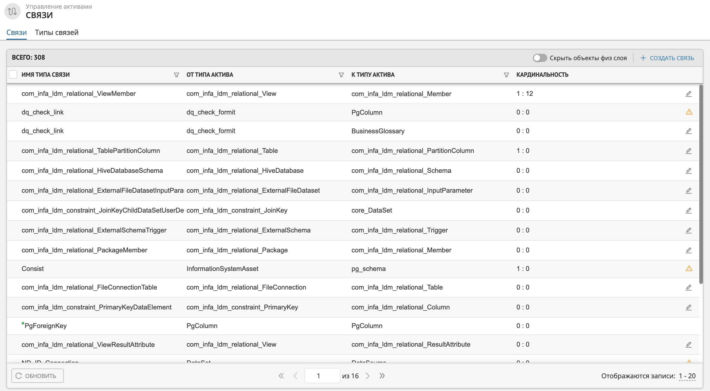Edit the ViewResultAttribute relation row
Screen dimensions: 710x391
click(x=688, y=344)
